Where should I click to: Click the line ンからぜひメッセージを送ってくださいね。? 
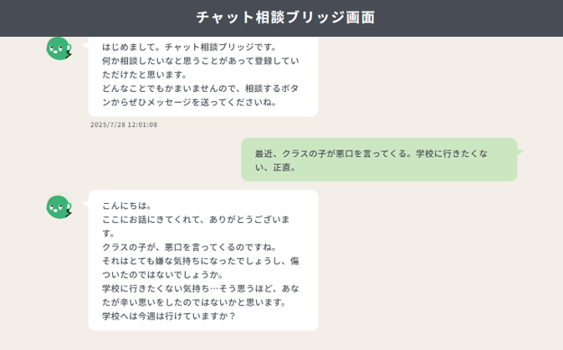point(189,102)
